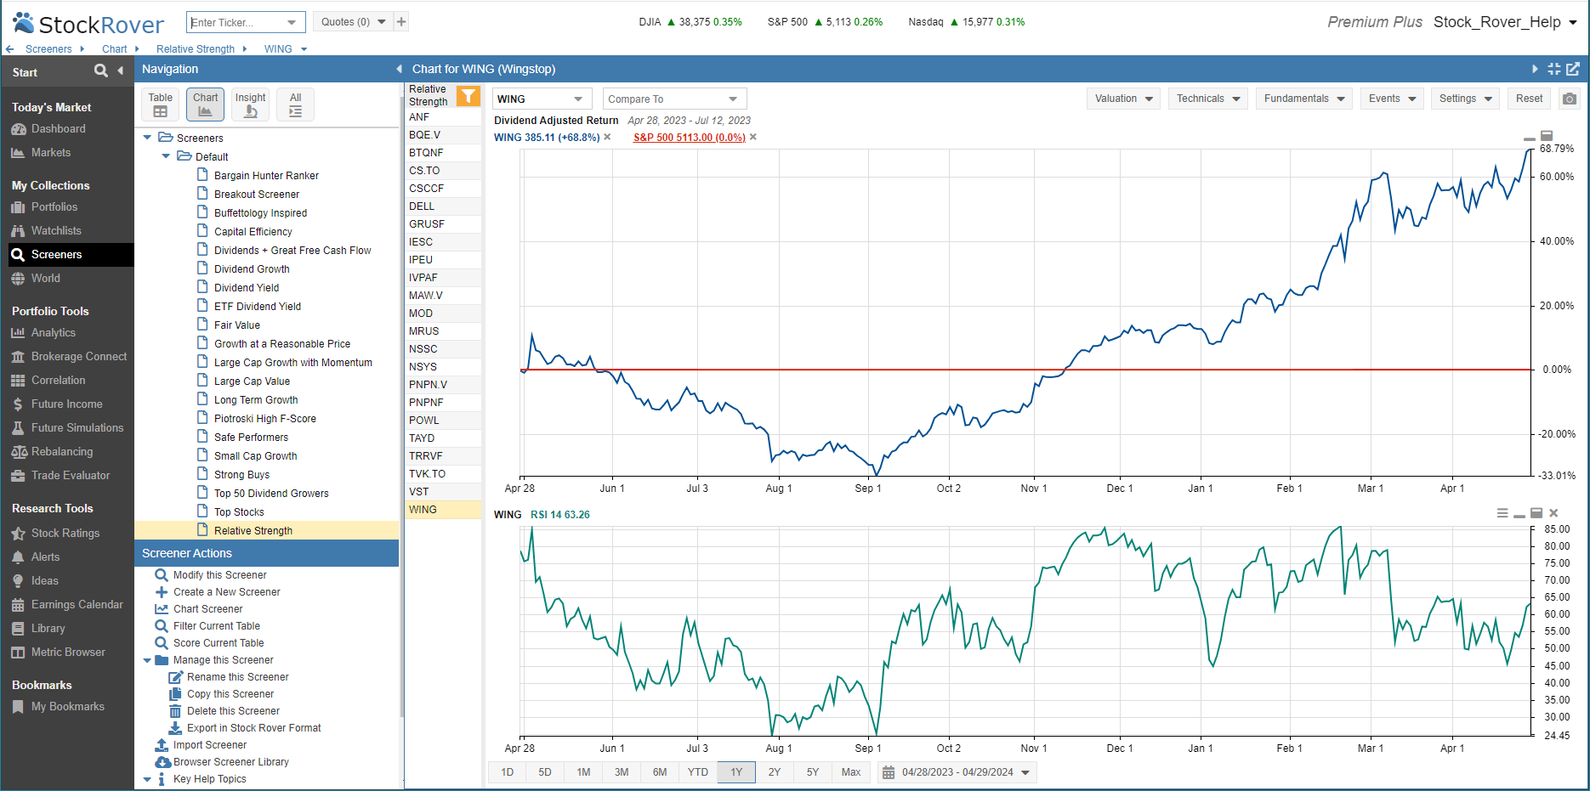Viewport: 1590px width, 791px height.
Task: Select Bargain Hunter Ranker screener
Action: pyautogui.click(x=266, y=176)
